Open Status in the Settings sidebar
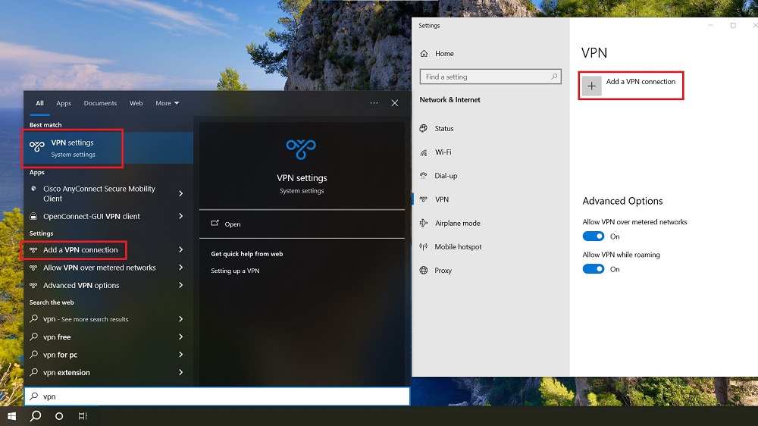The height and width of the screenshot is (426, 758). click(443, 129)
